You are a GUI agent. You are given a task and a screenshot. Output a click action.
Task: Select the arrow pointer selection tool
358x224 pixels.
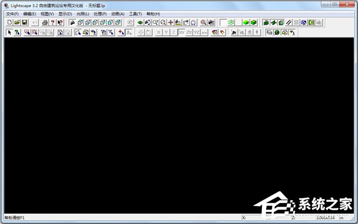10,32
